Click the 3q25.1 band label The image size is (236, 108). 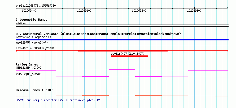pos(21,23)
